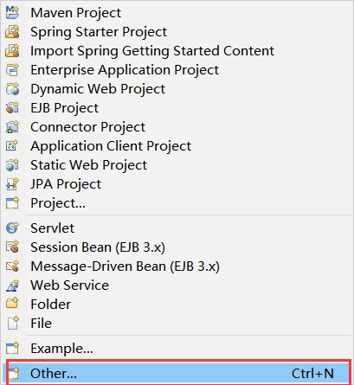This screenshot has height=385, width=354.
Task: Click the EJB Project bean icon
Action: click(x=12, y=108)
